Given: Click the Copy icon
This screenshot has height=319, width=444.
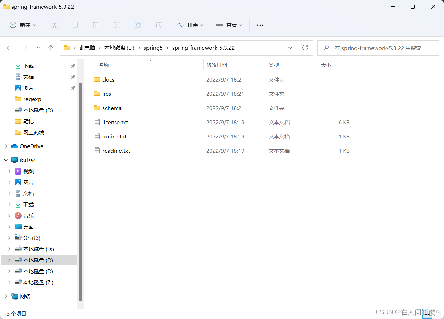Looking at the screenshot, I should pyautogui.click(x=75, y=25).
